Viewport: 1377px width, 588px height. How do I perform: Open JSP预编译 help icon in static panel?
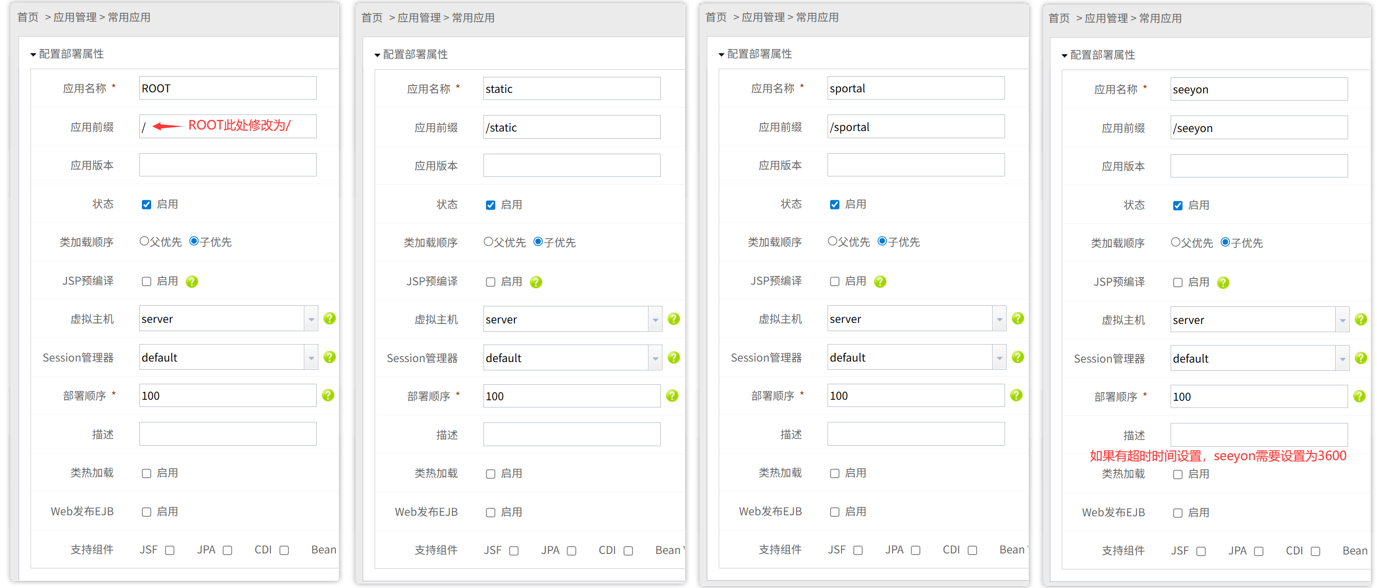point(536,282)
